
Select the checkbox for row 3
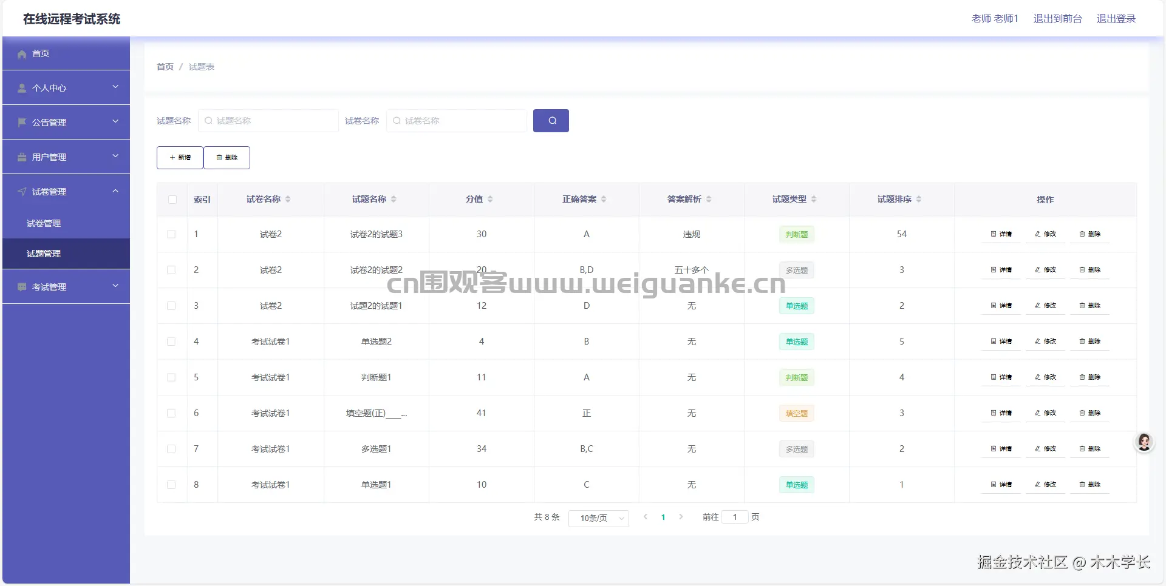click(x=171, y=306)
